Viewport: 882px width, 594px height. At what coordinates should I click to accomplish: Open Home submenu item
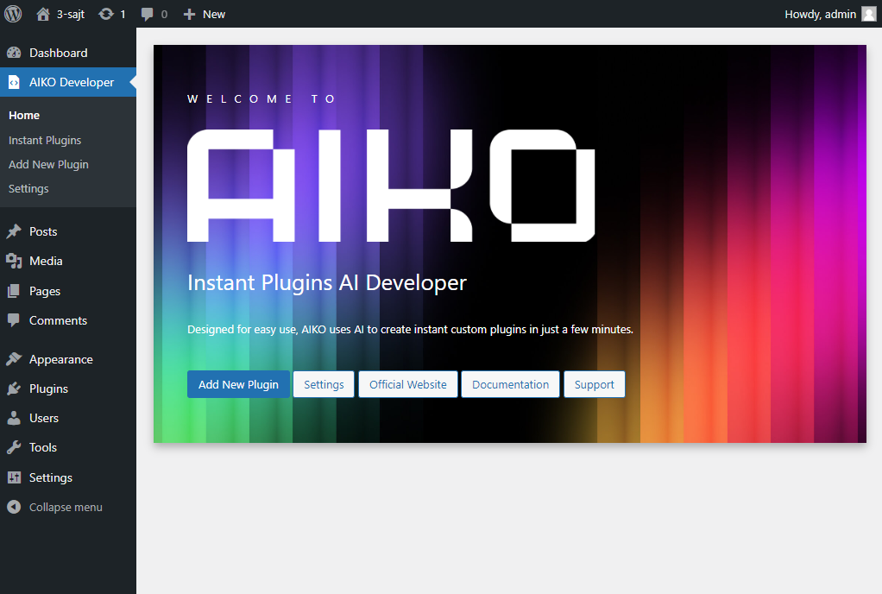click(24, 116)
